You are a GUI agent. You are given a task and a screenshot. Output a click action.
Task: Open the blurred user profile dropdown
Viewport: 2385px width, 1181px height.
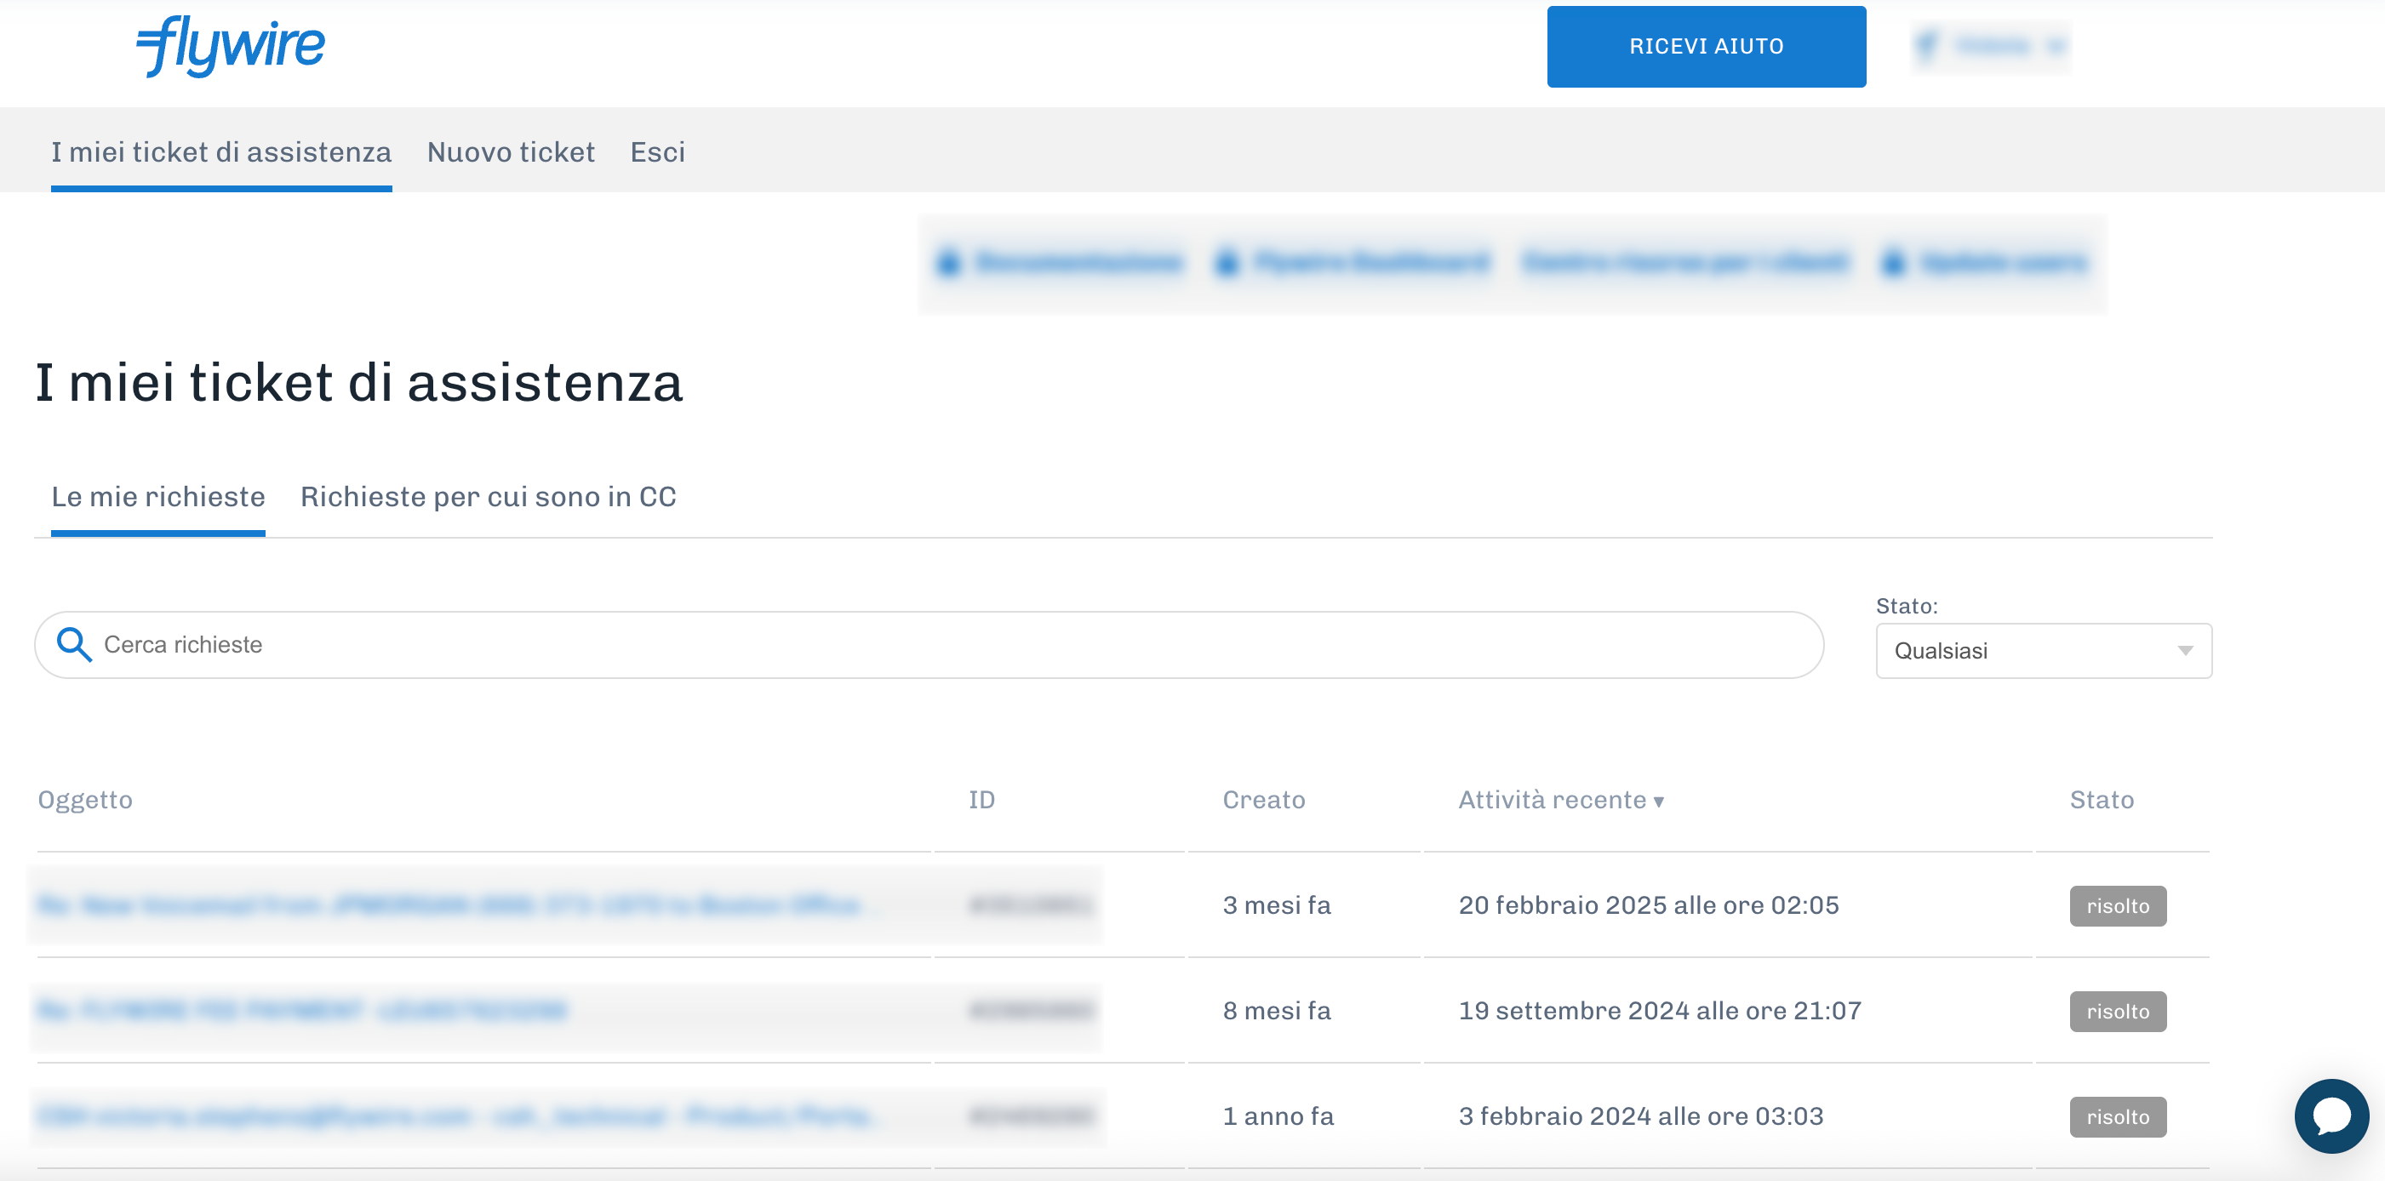pyautogui.click(x=1991, y=46)
